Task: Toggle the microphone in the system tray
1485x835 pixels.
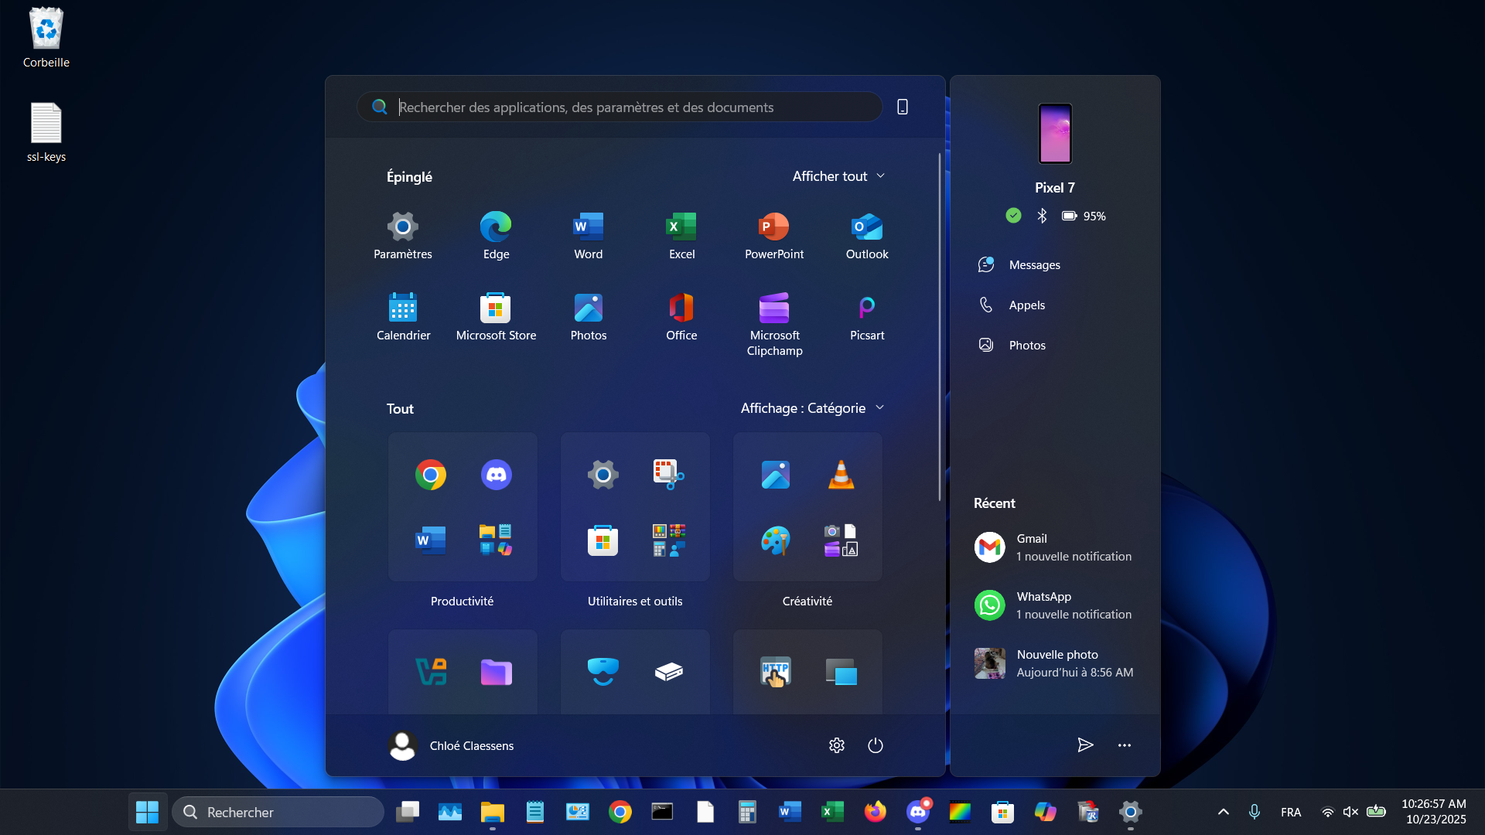Action: click(x=1254, y=812)
